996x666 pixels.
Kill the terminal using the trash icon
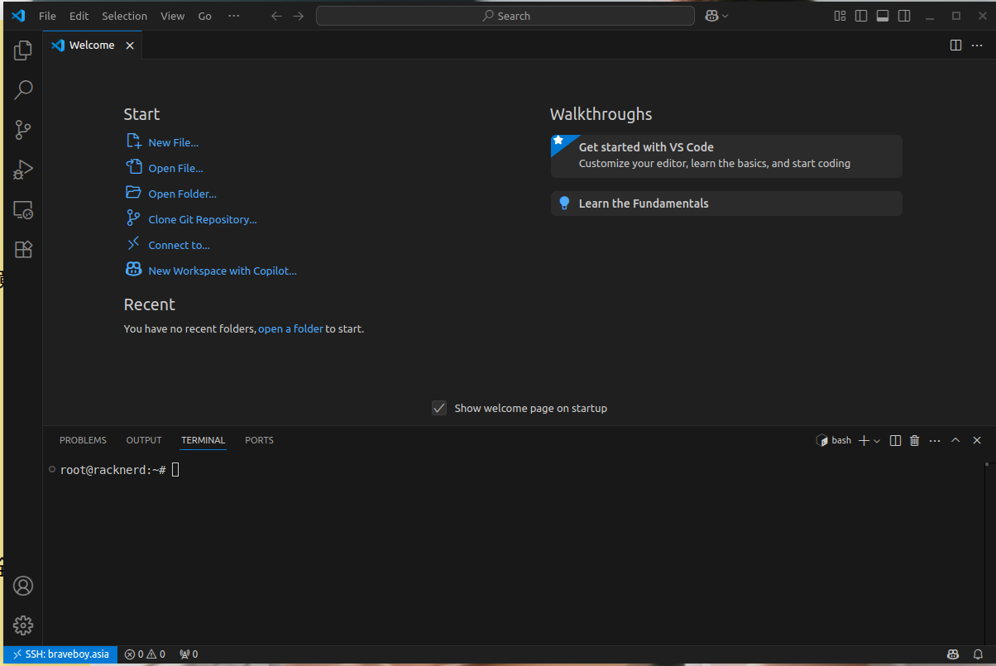point(914,439)
